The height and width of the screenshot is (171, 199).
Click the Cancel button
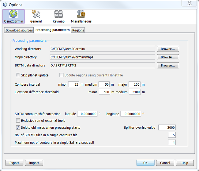click(165, 163)
